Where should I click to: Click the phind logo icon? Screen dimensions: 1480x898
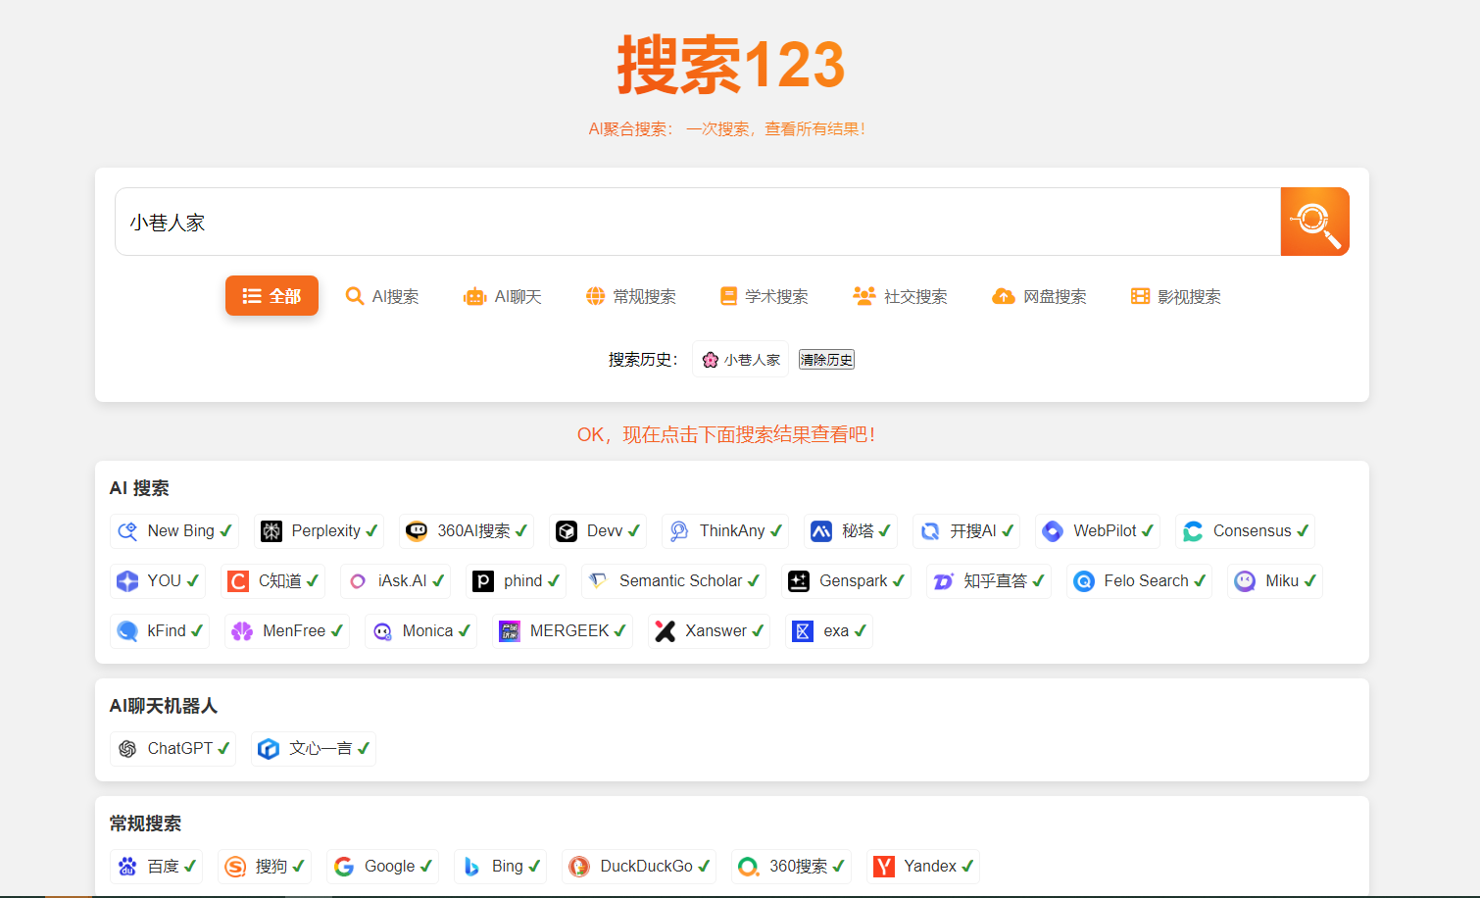483,581
